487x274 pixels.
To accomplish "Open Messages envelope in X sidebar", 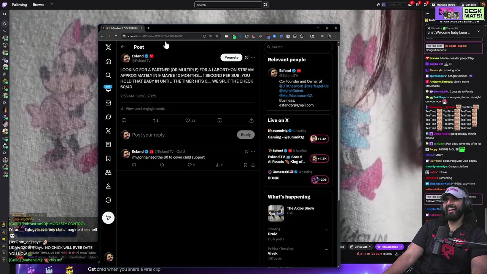I will click(108, 103).
